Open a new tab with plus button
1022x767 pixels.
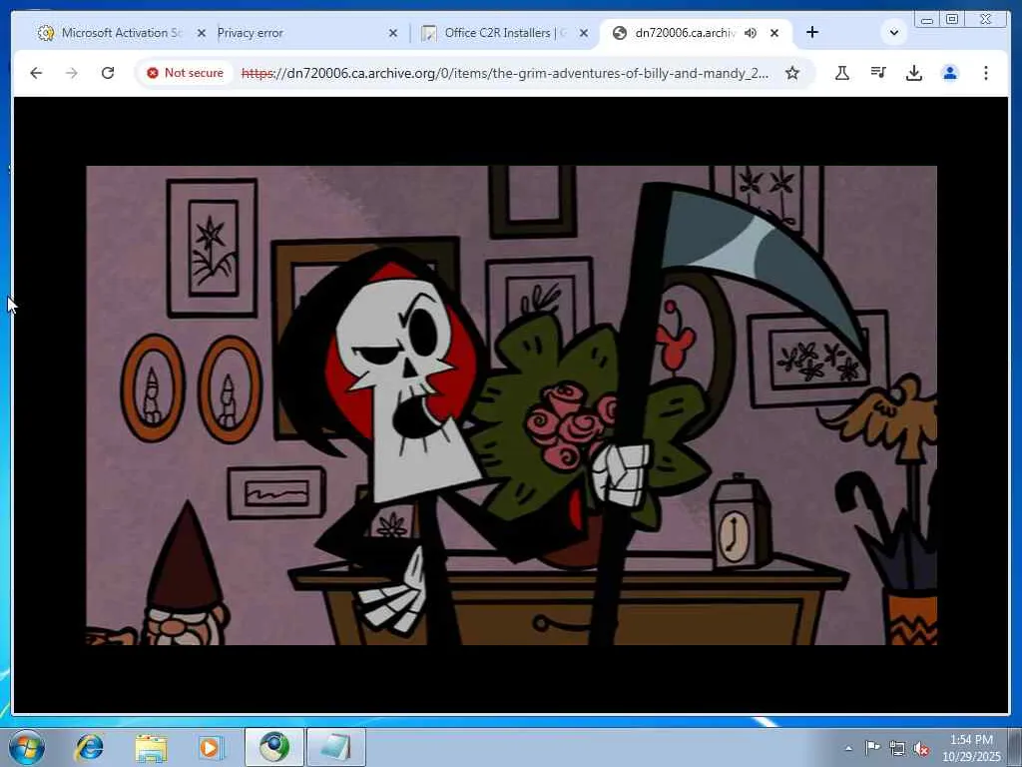[x=812, y=33]
